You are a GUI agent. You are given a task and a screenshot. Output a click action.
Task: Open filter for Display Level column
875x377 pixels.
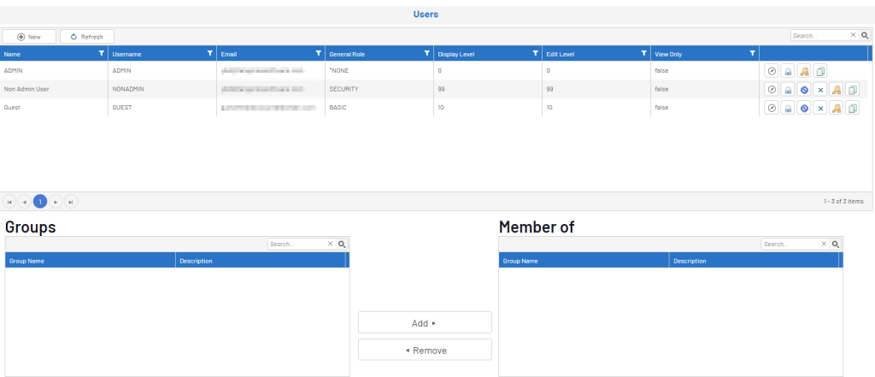(535, 54)
